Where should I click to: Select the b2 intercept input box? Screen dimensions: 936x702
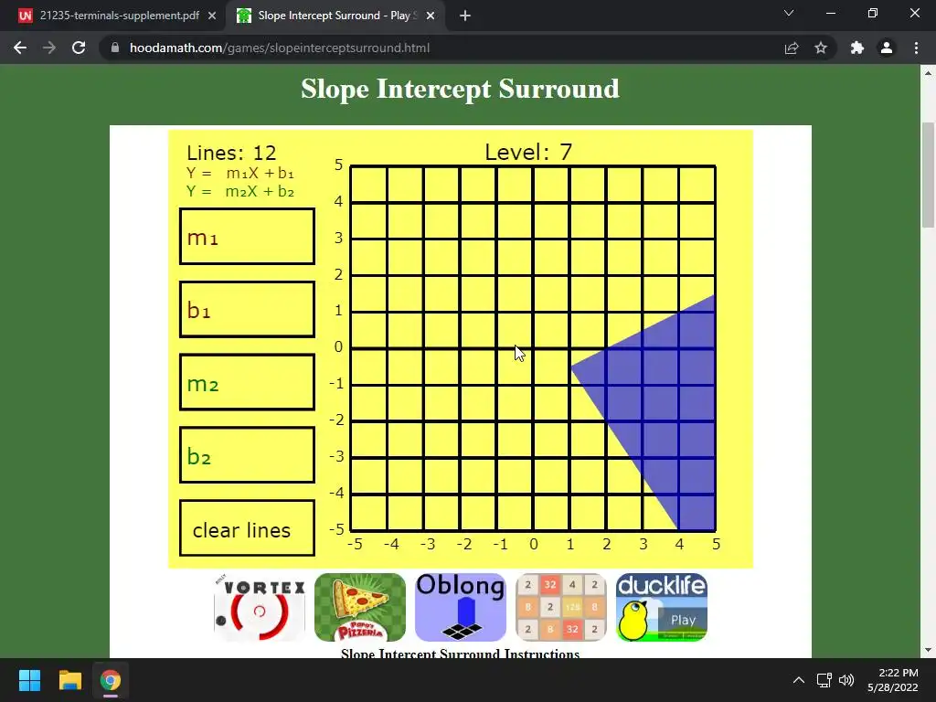click(x=247, y=455)
